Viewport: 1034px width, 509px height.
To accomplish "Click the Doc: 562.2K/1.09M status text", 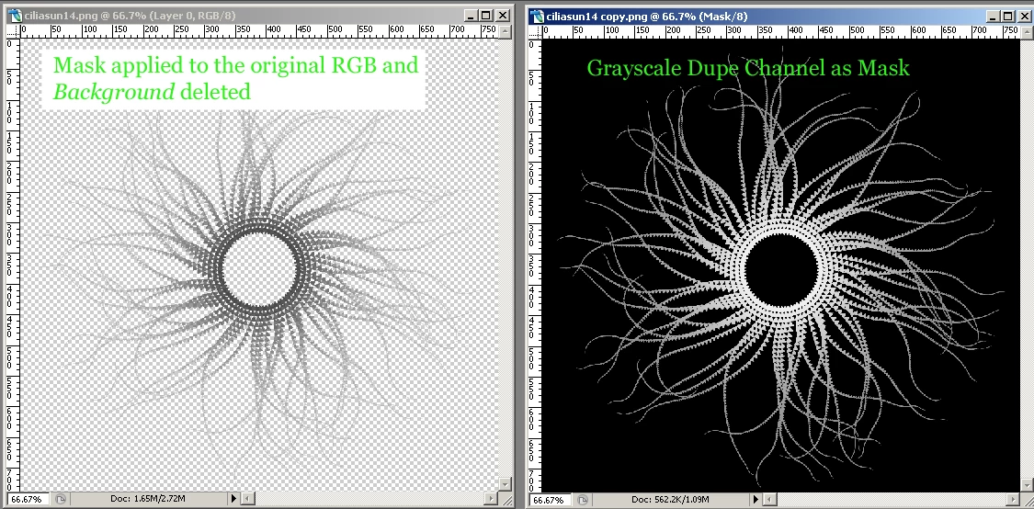I will click(x=671, y=501).
